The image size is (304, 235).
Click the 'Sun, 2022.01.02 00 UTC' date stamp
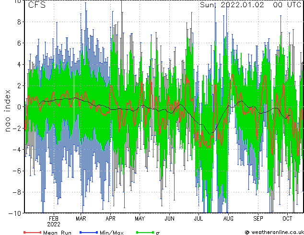click(250, 5)
